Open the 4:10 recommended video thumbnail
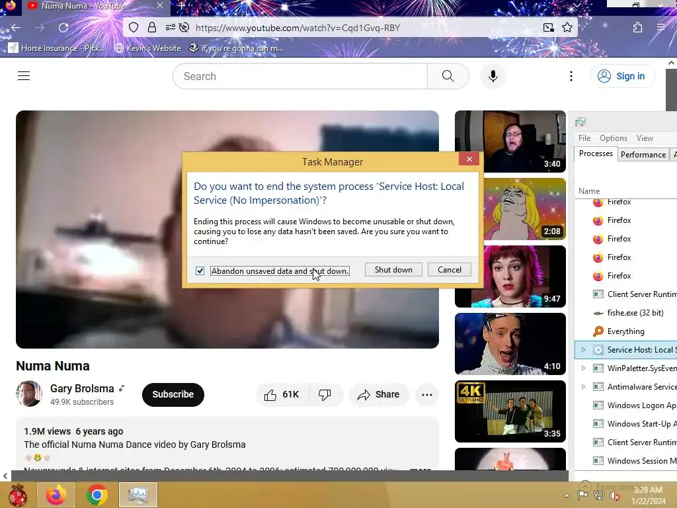Viewport: 677px width, 508px height. (510, 343)
